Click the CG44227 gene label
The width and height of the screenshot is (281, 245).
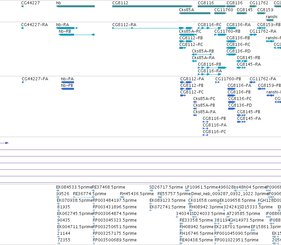(x=30, y=3)
